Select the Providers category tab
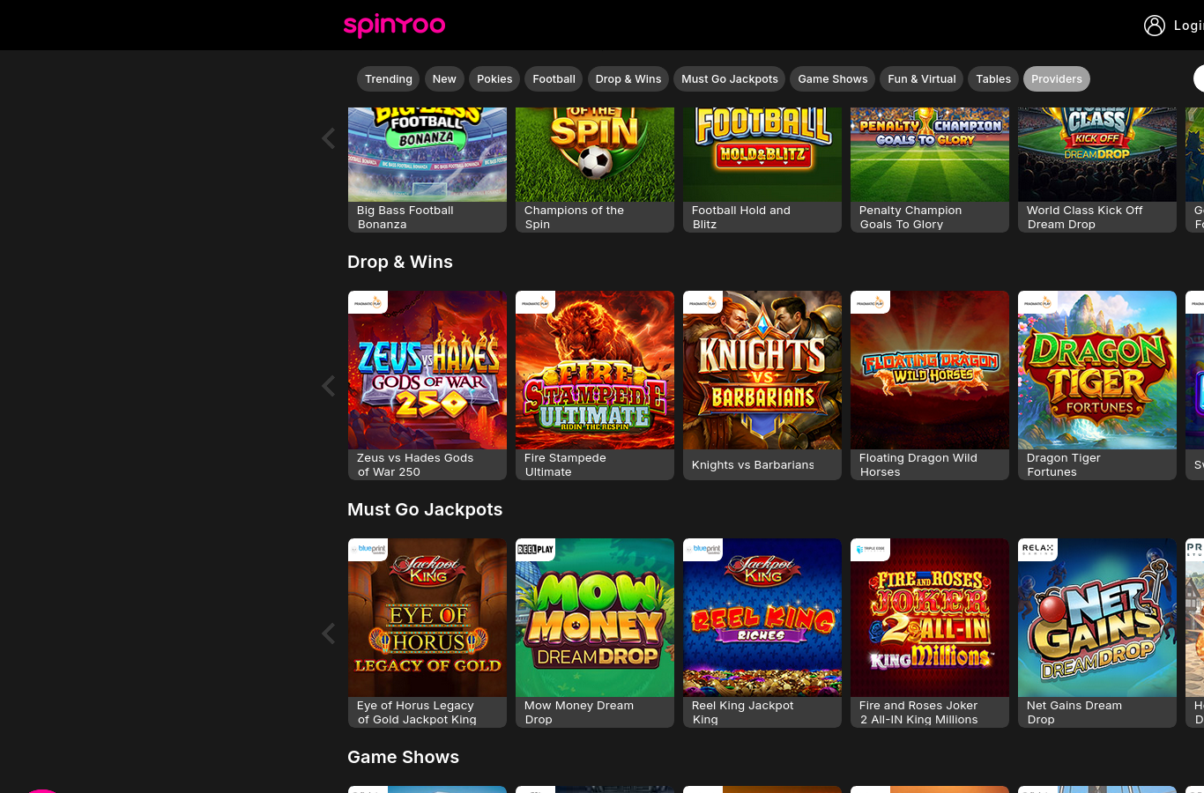The height and width of the screenshot is (793, 1204). pos(1057,79)
